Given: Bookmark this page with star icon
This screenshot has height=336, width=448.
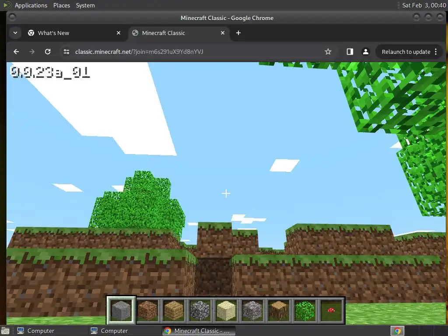Looking at the screenshot, I should pos(328,52).
